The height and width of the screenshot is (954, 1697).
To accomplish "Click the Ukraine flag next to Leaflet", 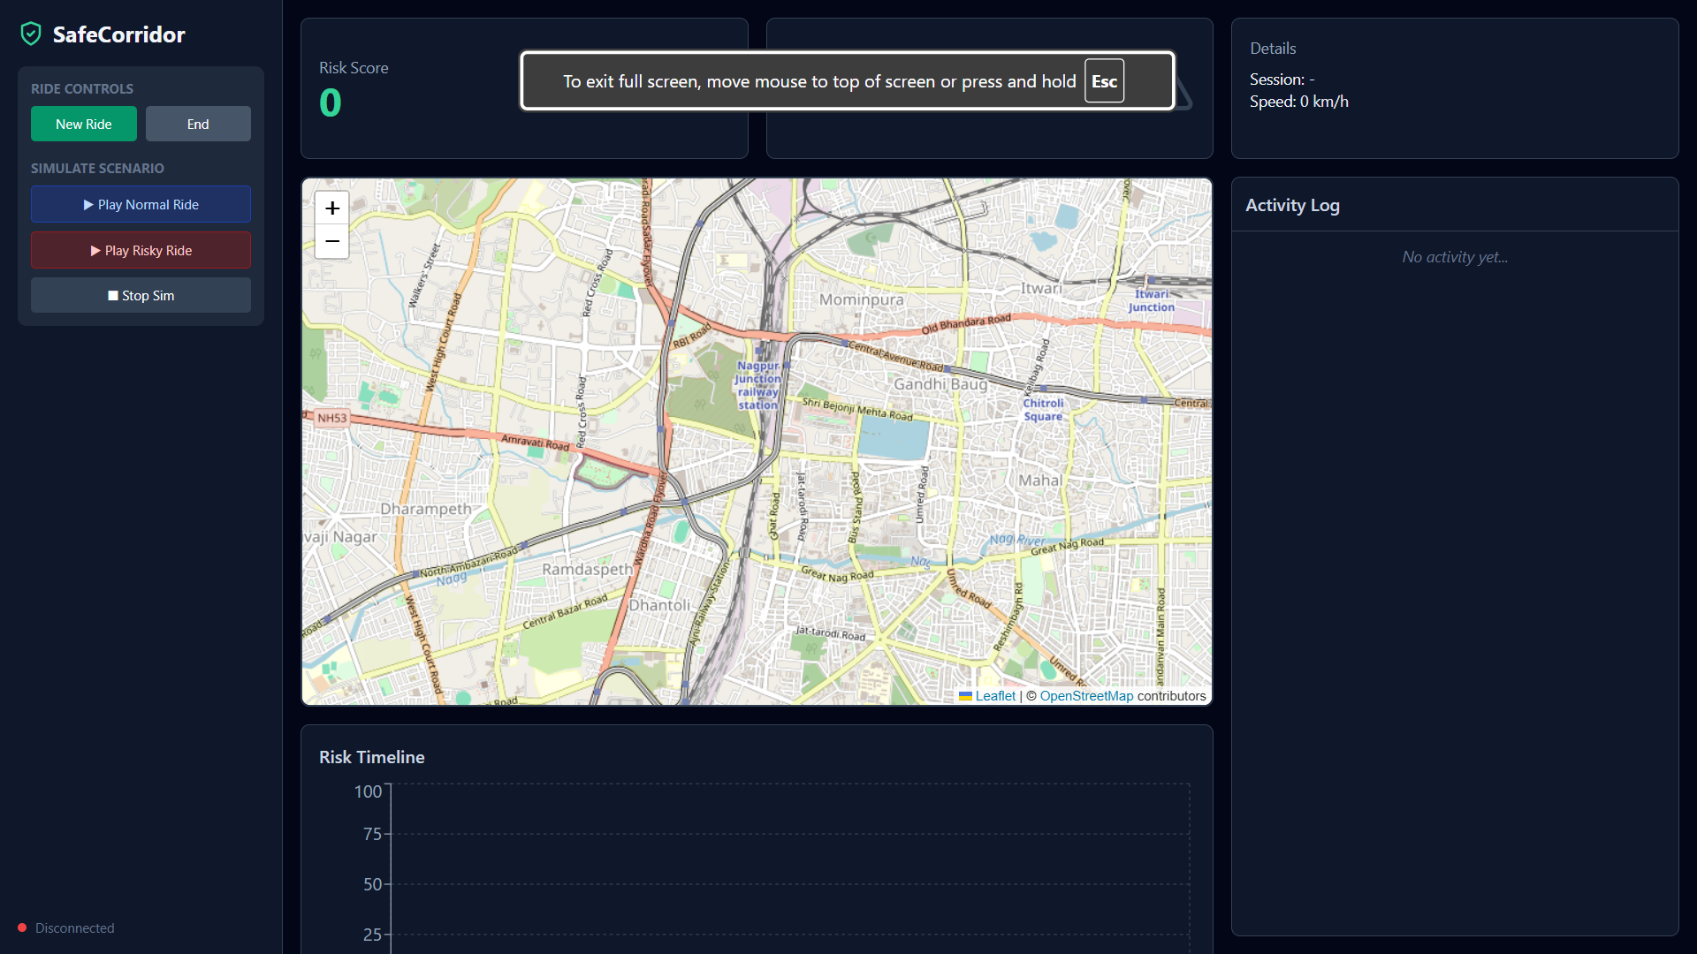I will [x=965, y=696].
